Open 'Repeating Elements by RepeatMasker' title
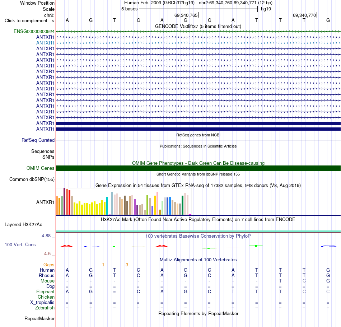The height and width of the screenshot is (327, 341). pyautogui.click(x=198, y=313)
